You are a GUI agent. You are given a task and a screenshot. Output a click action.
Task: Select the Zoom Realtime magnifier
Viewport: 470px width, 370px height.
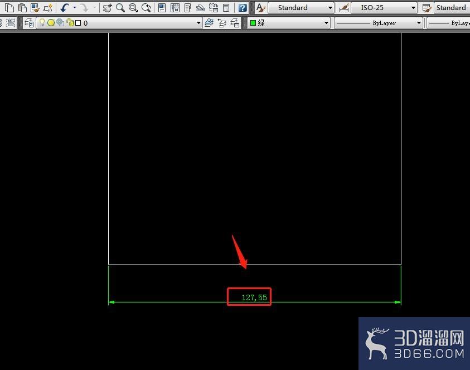120,7
